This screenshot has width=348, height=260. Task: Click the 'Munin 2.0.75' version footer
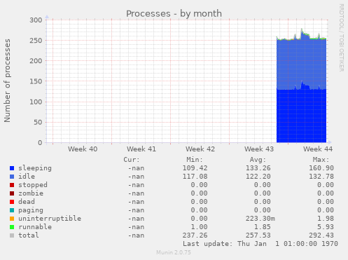tap(174, 252)
